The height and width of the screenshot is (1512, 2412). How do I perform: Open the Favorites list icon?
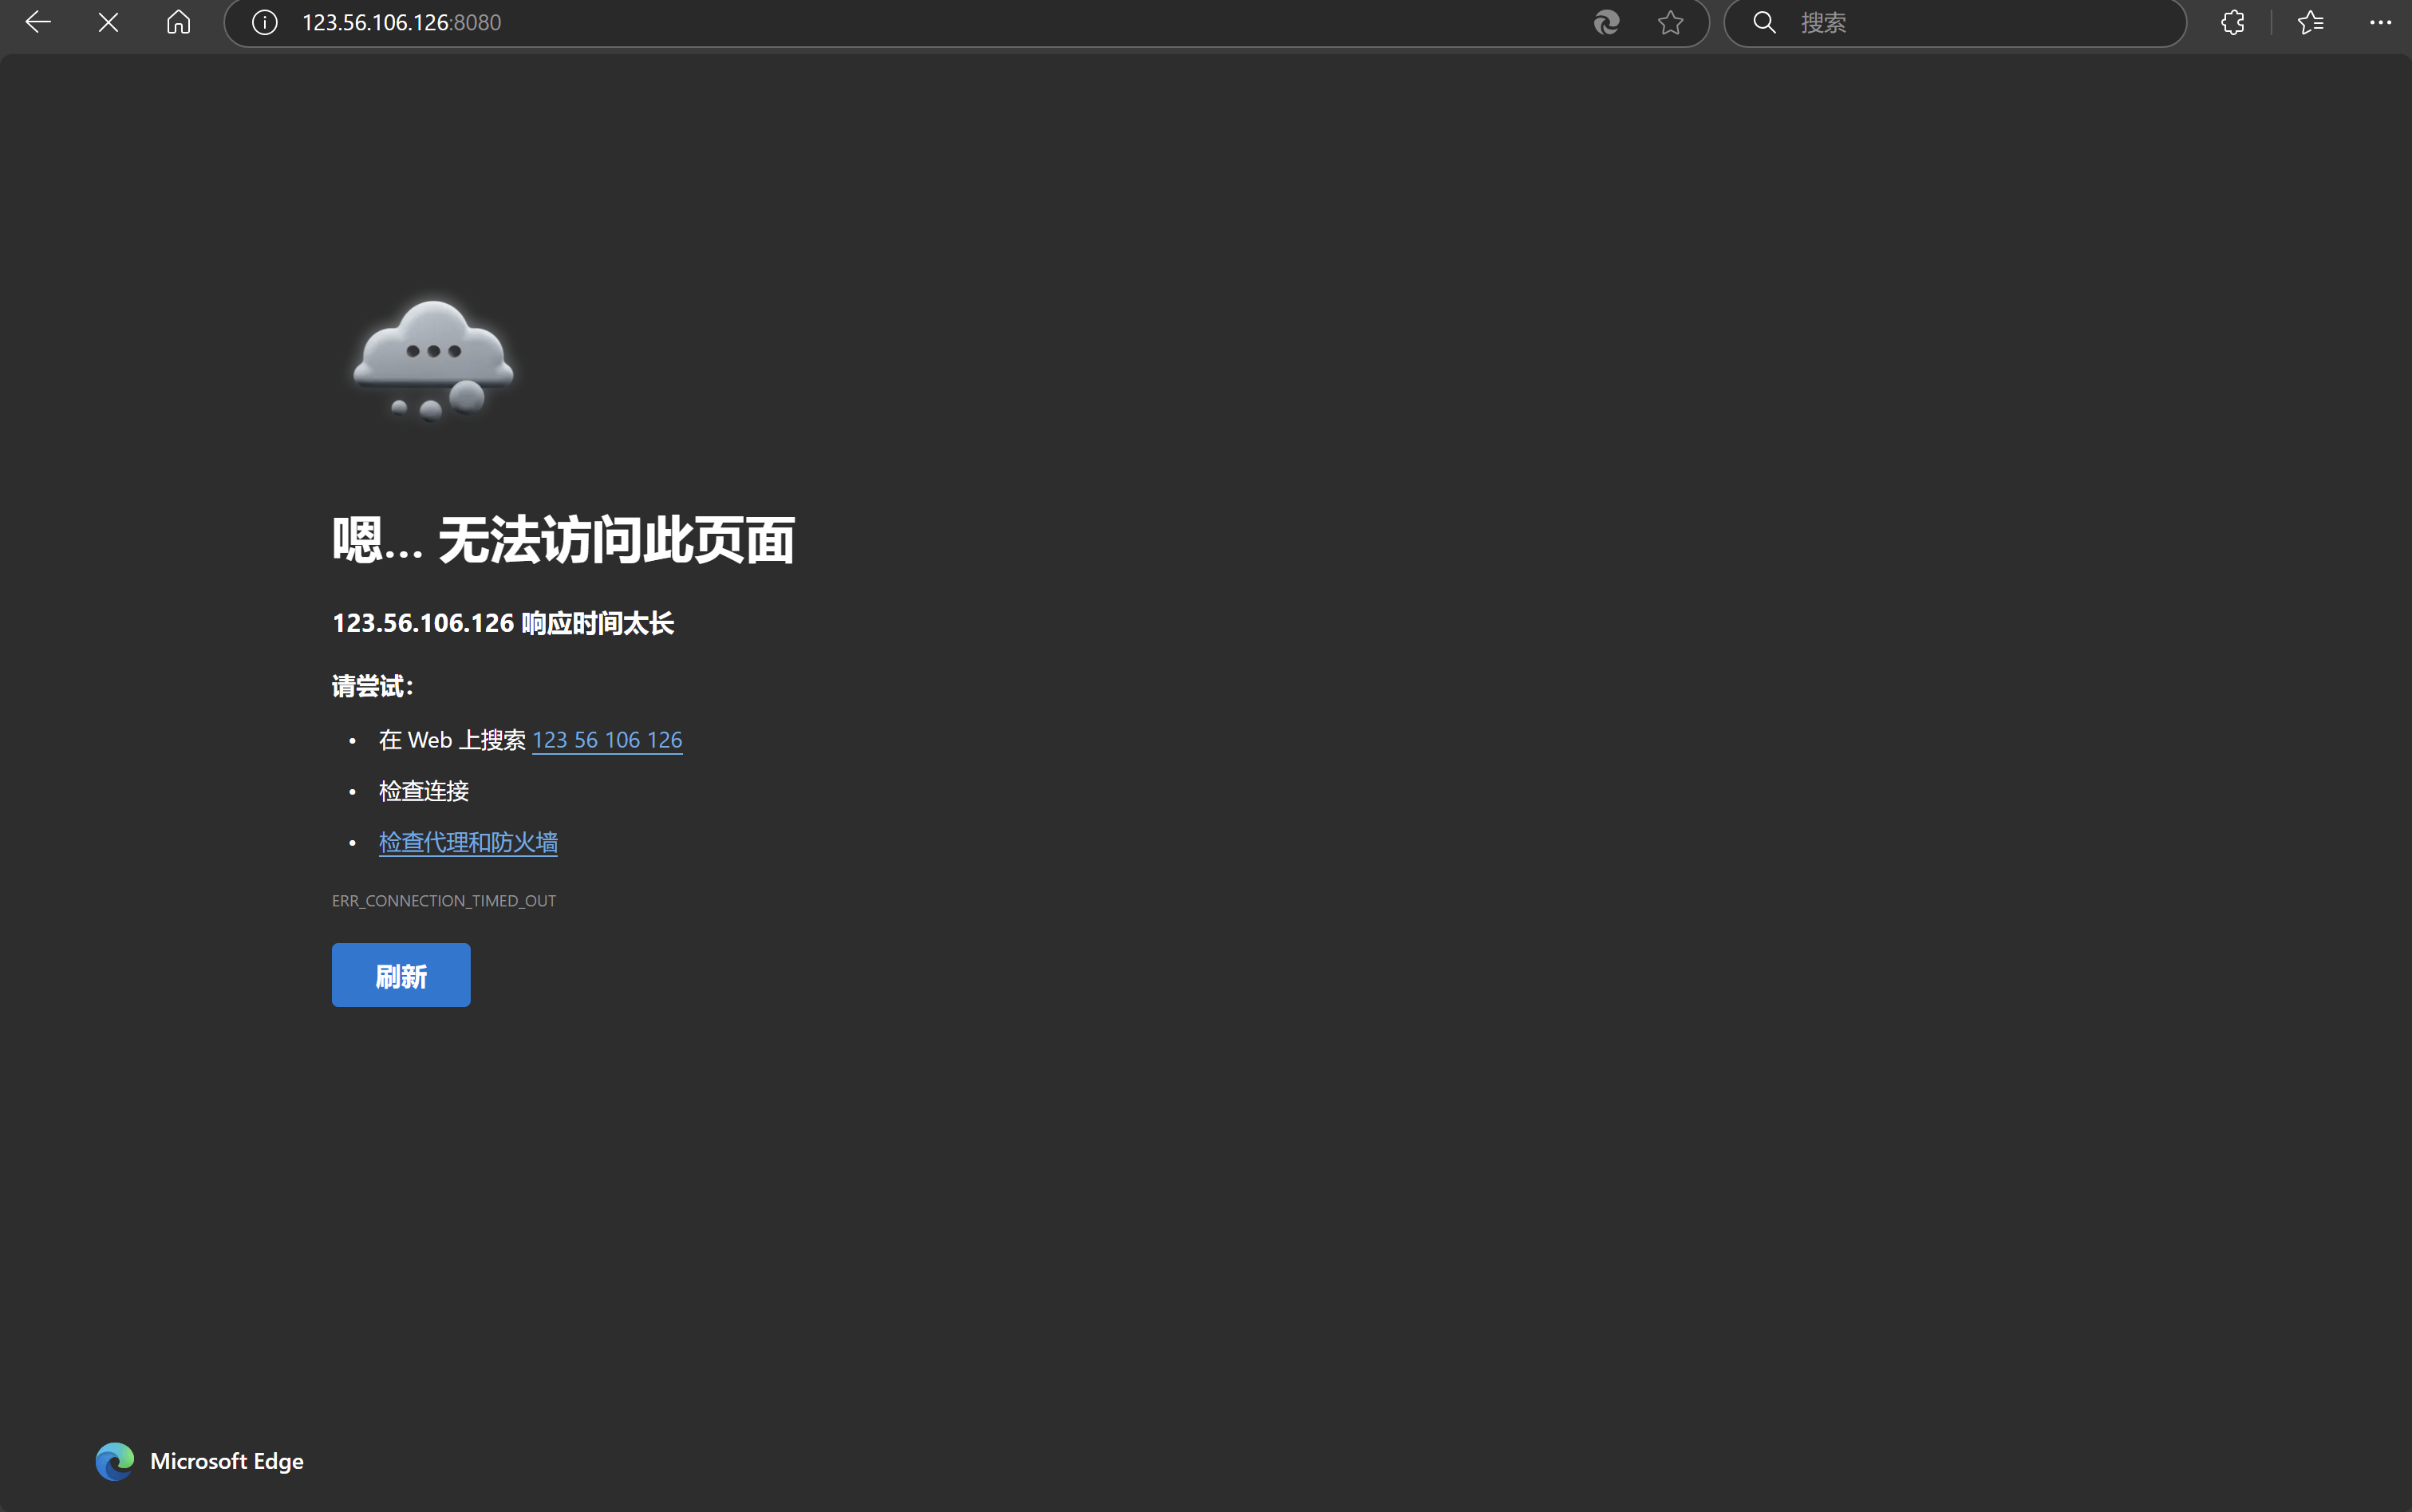pyautogui.click(x=2310, y=22)
